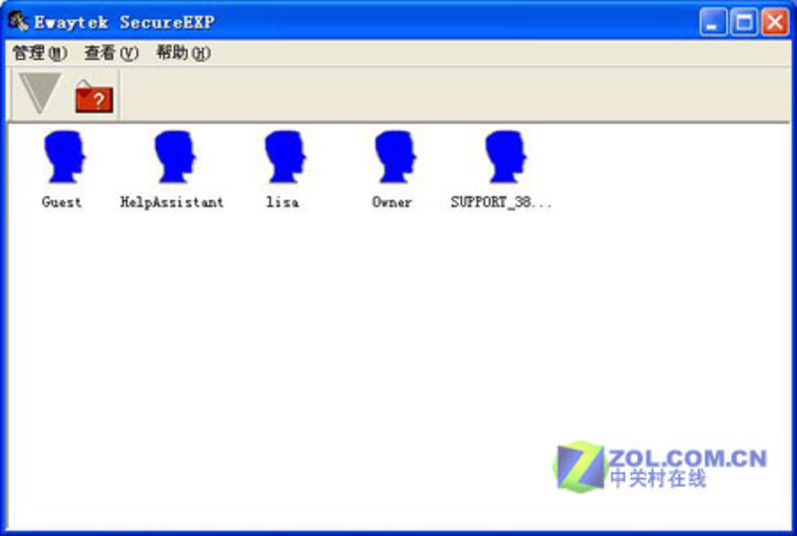Open the 管理(M) menu
This screenshot has height=536, width=797.
pos(40,53)
